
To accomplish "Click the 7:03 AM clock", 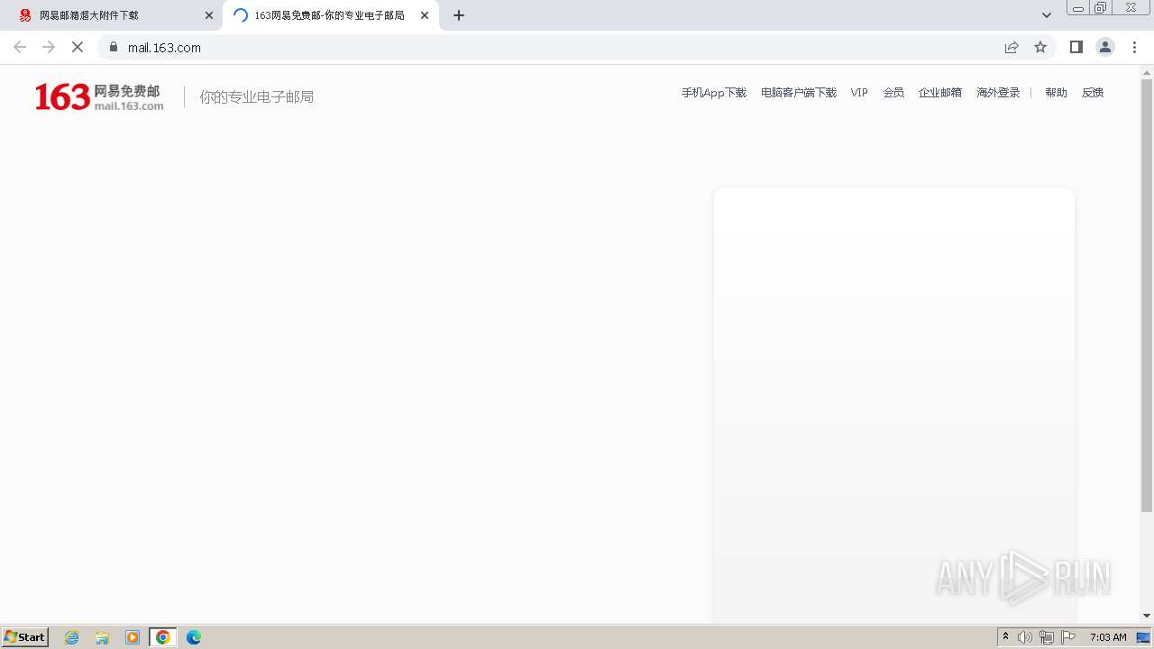I will click(1108, 637).
